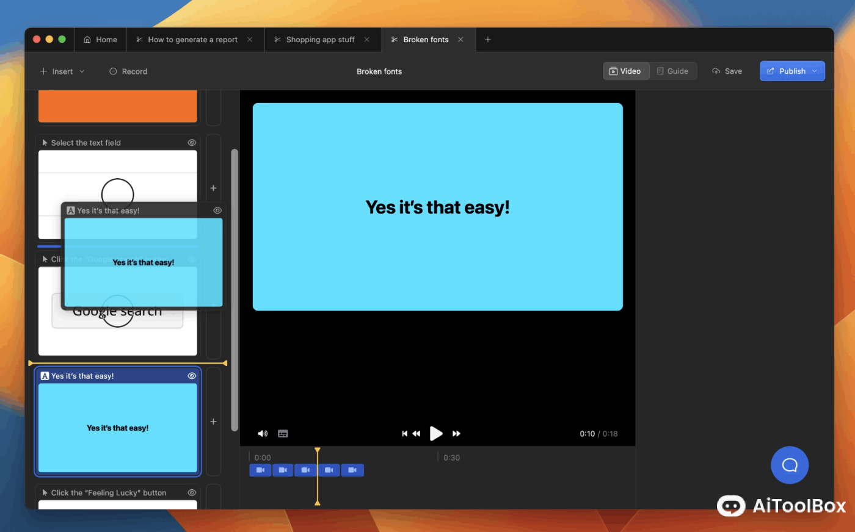855x532 pixels.
Task: Fast forward the video playback
Action: tap(456, 434)
